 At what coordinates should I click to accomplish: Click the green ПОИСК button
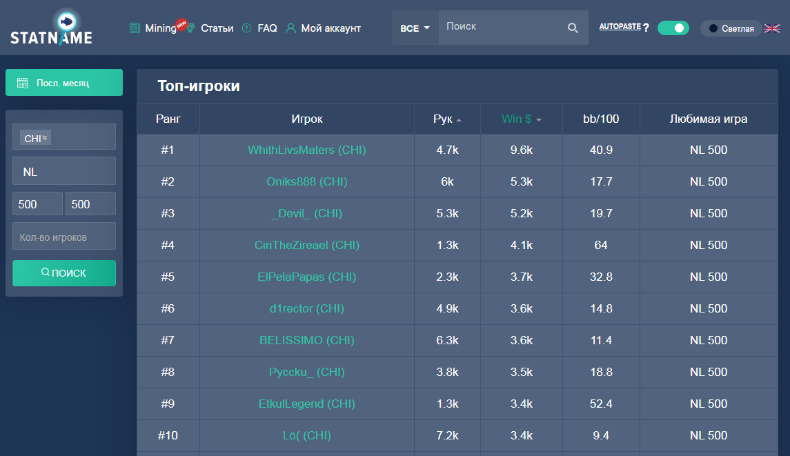64,273
